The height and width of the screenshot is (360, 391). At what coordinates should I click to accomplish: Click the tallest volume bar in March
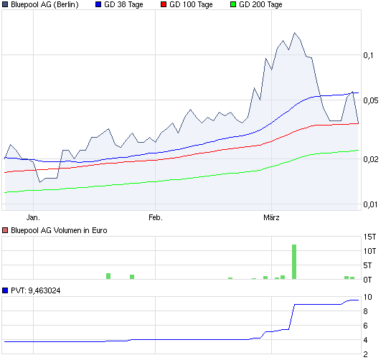[x=294, y=262]
